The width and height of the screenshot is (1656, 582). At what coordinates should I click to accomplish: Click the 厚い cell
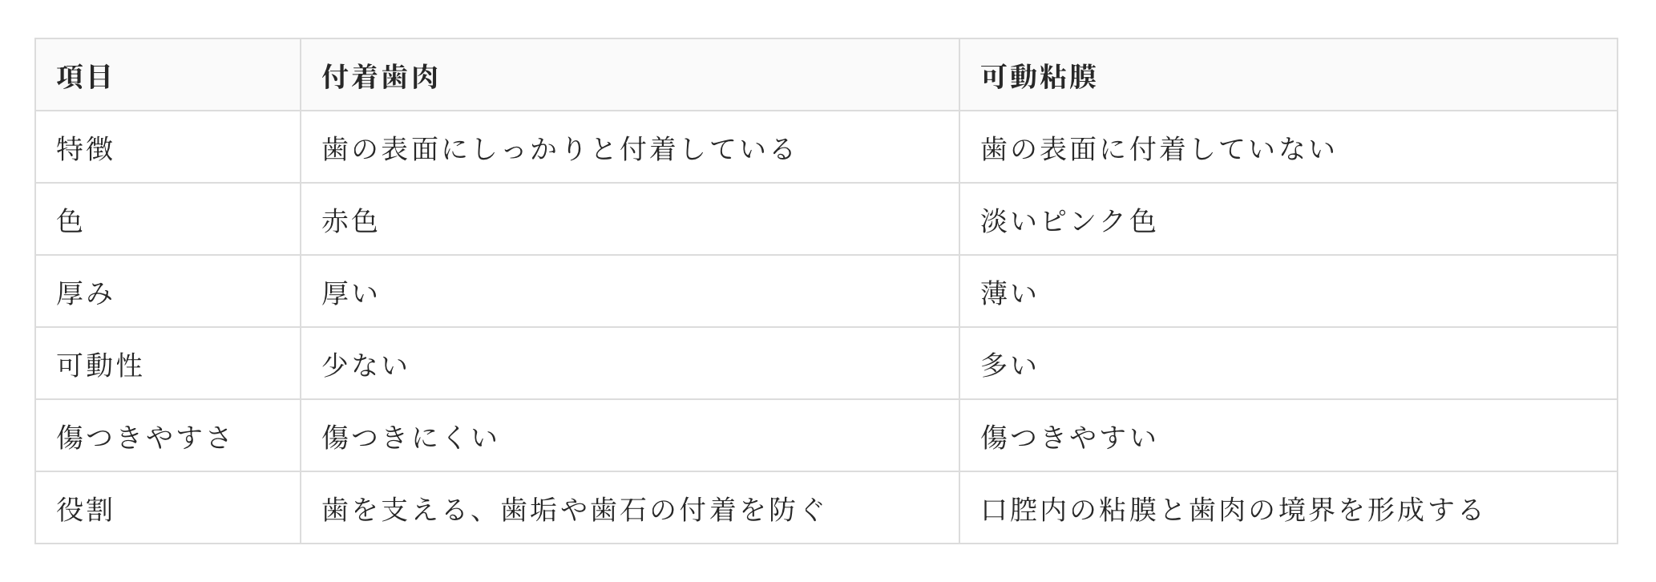(x=630, y=292)
